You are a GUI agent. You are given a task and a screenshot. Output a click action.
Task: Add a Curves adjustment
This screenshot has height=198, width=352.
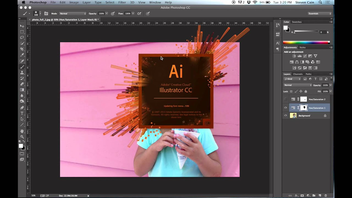click(305, 56)
